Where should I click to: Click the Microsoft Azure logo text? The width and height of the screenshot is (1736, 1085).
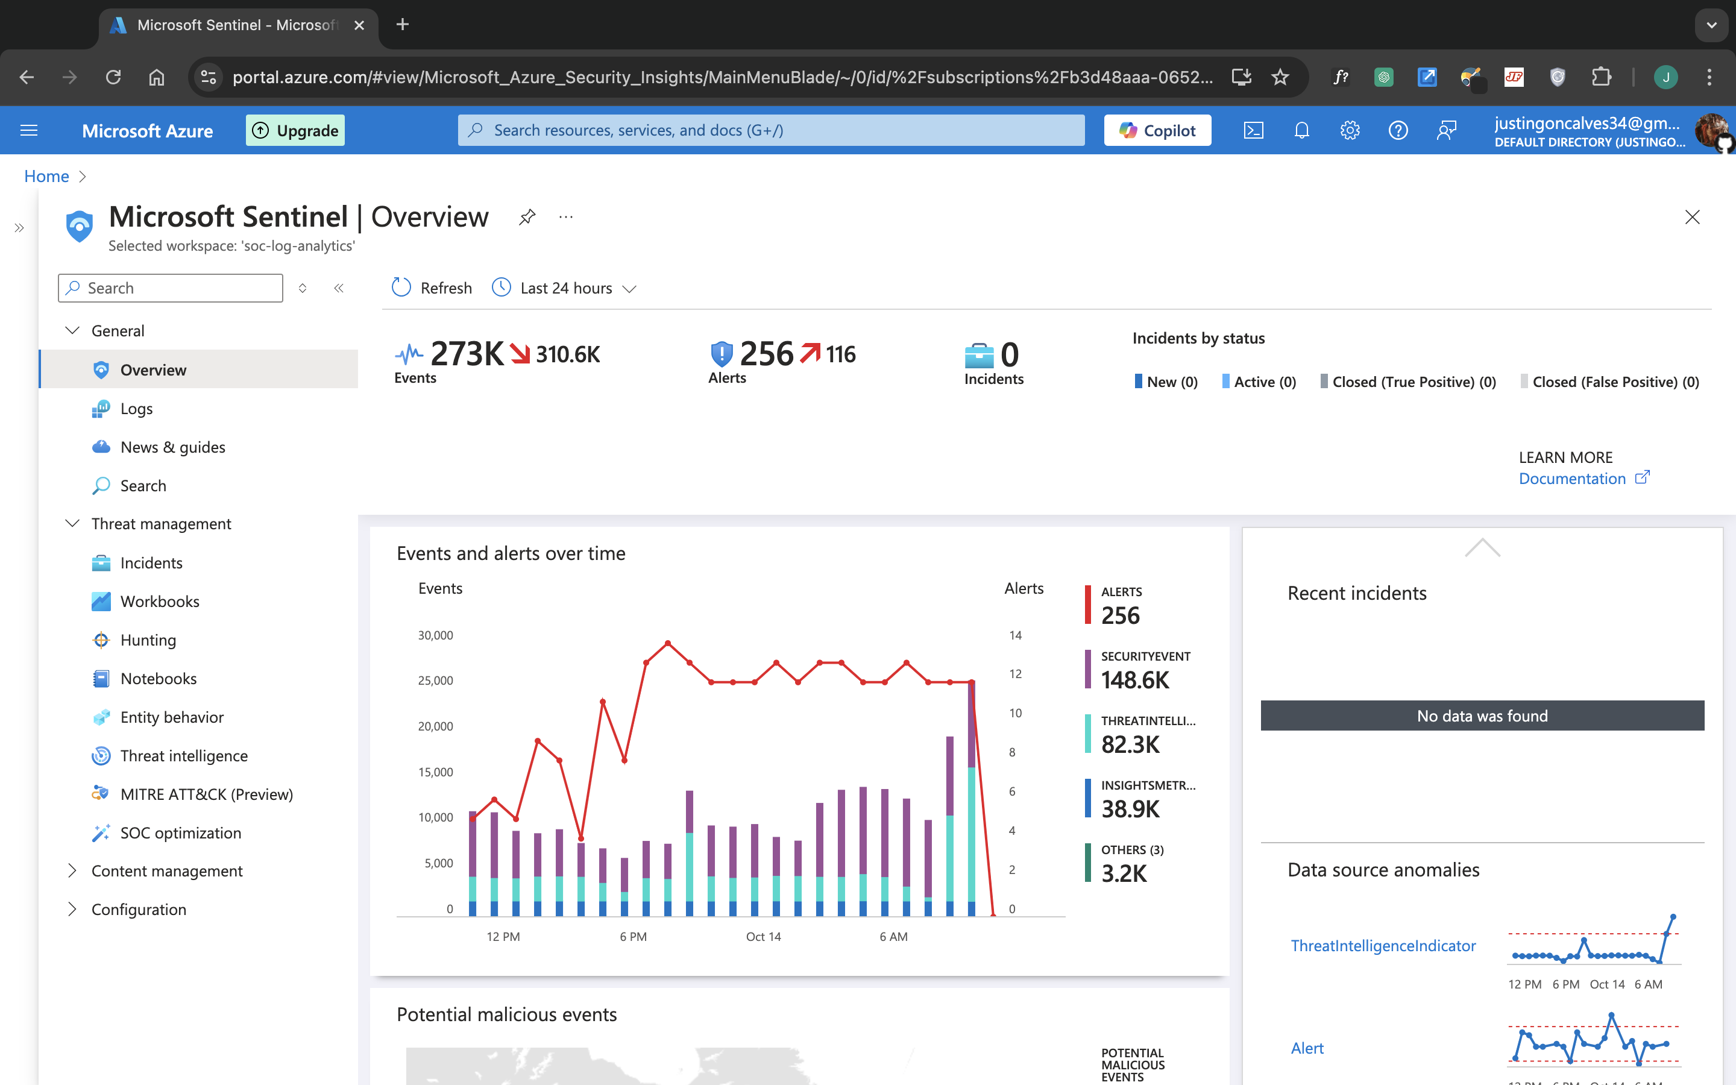click(147, 131)
